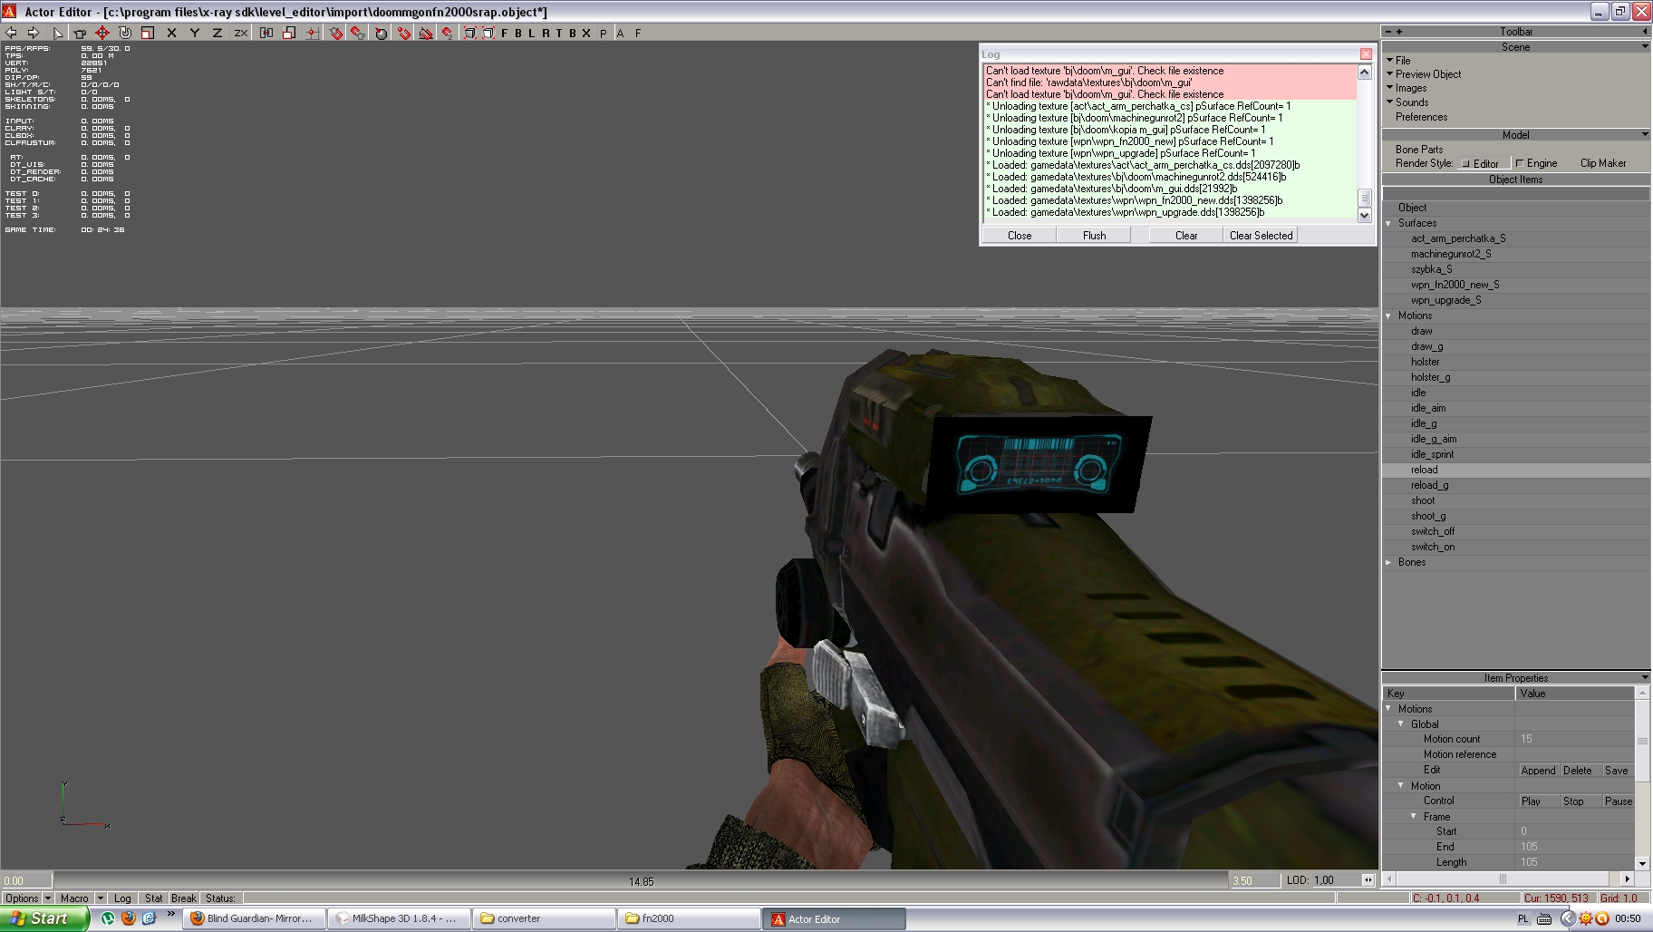Select Engine render style

click(1536, 164)
